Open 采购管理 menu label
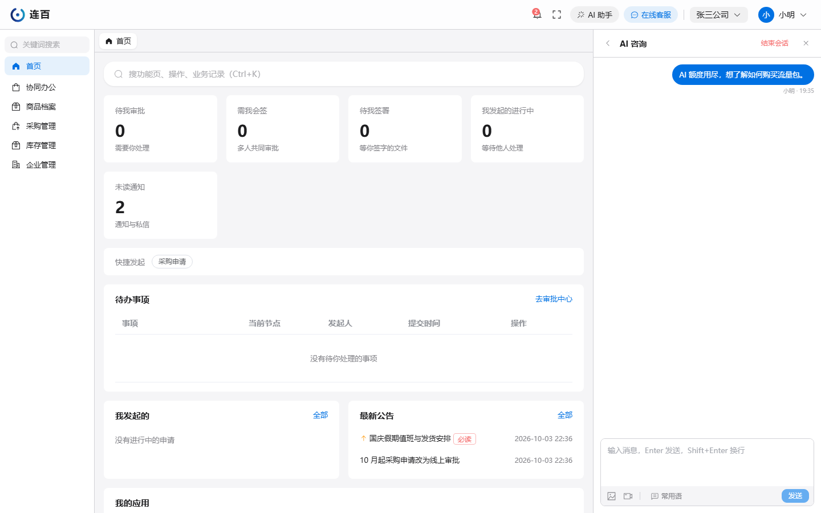 (41, 126)
